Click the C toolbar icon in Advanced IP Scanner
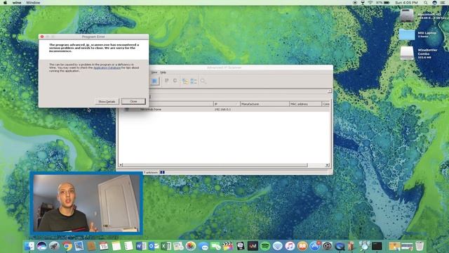This screenshot has width=449, height=253. [x=175, y=81]
